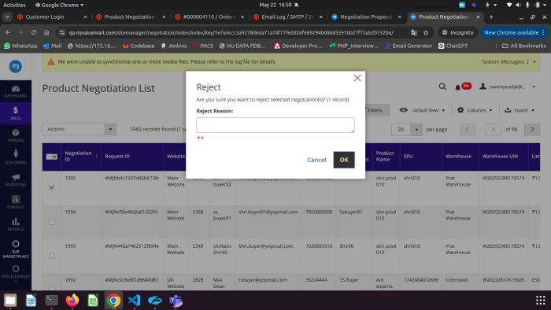Switch to Negotiation Proposal tab
551x310 pixels.
366,17
